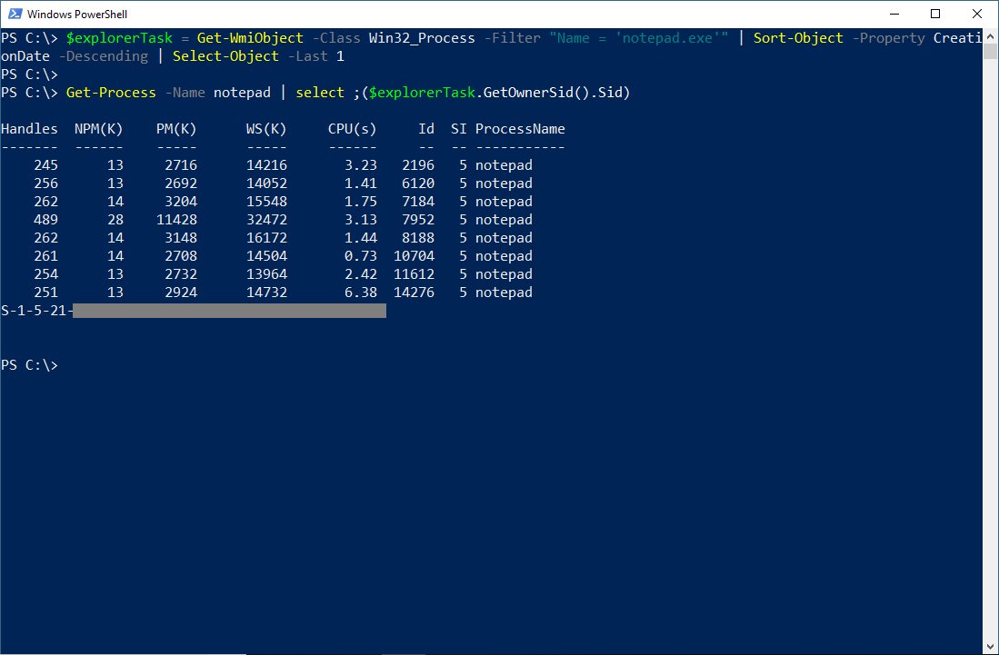Screen dimensions: 999x655
Task: Click WS(K) value 32472
Action: (x=266, y=220)
